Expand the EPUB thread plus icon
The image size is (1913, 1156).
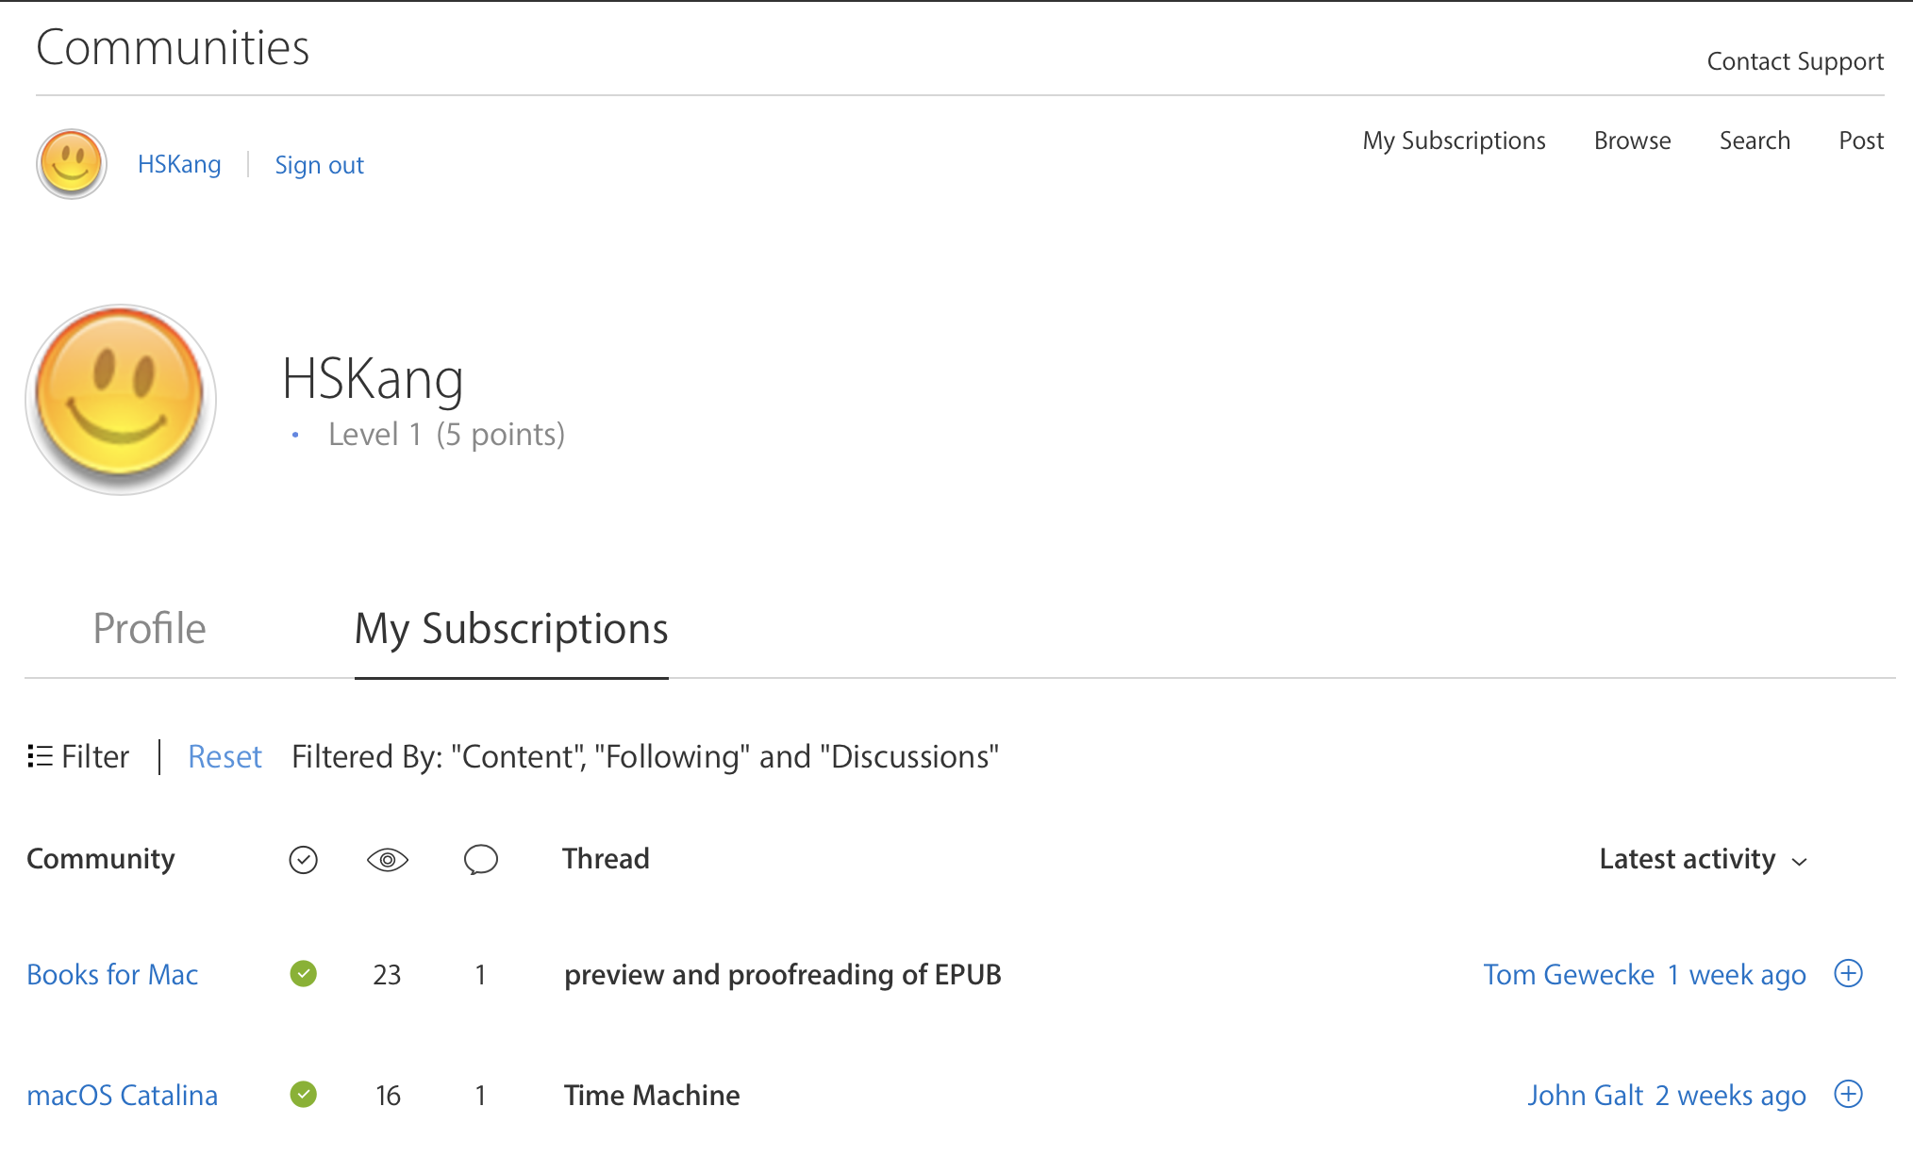(x=1848, y=973)
